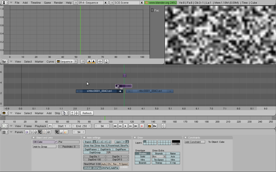Enable X-ray in the Draw Extra options
The height and width of the screenshot is (172, 276).
173,163
